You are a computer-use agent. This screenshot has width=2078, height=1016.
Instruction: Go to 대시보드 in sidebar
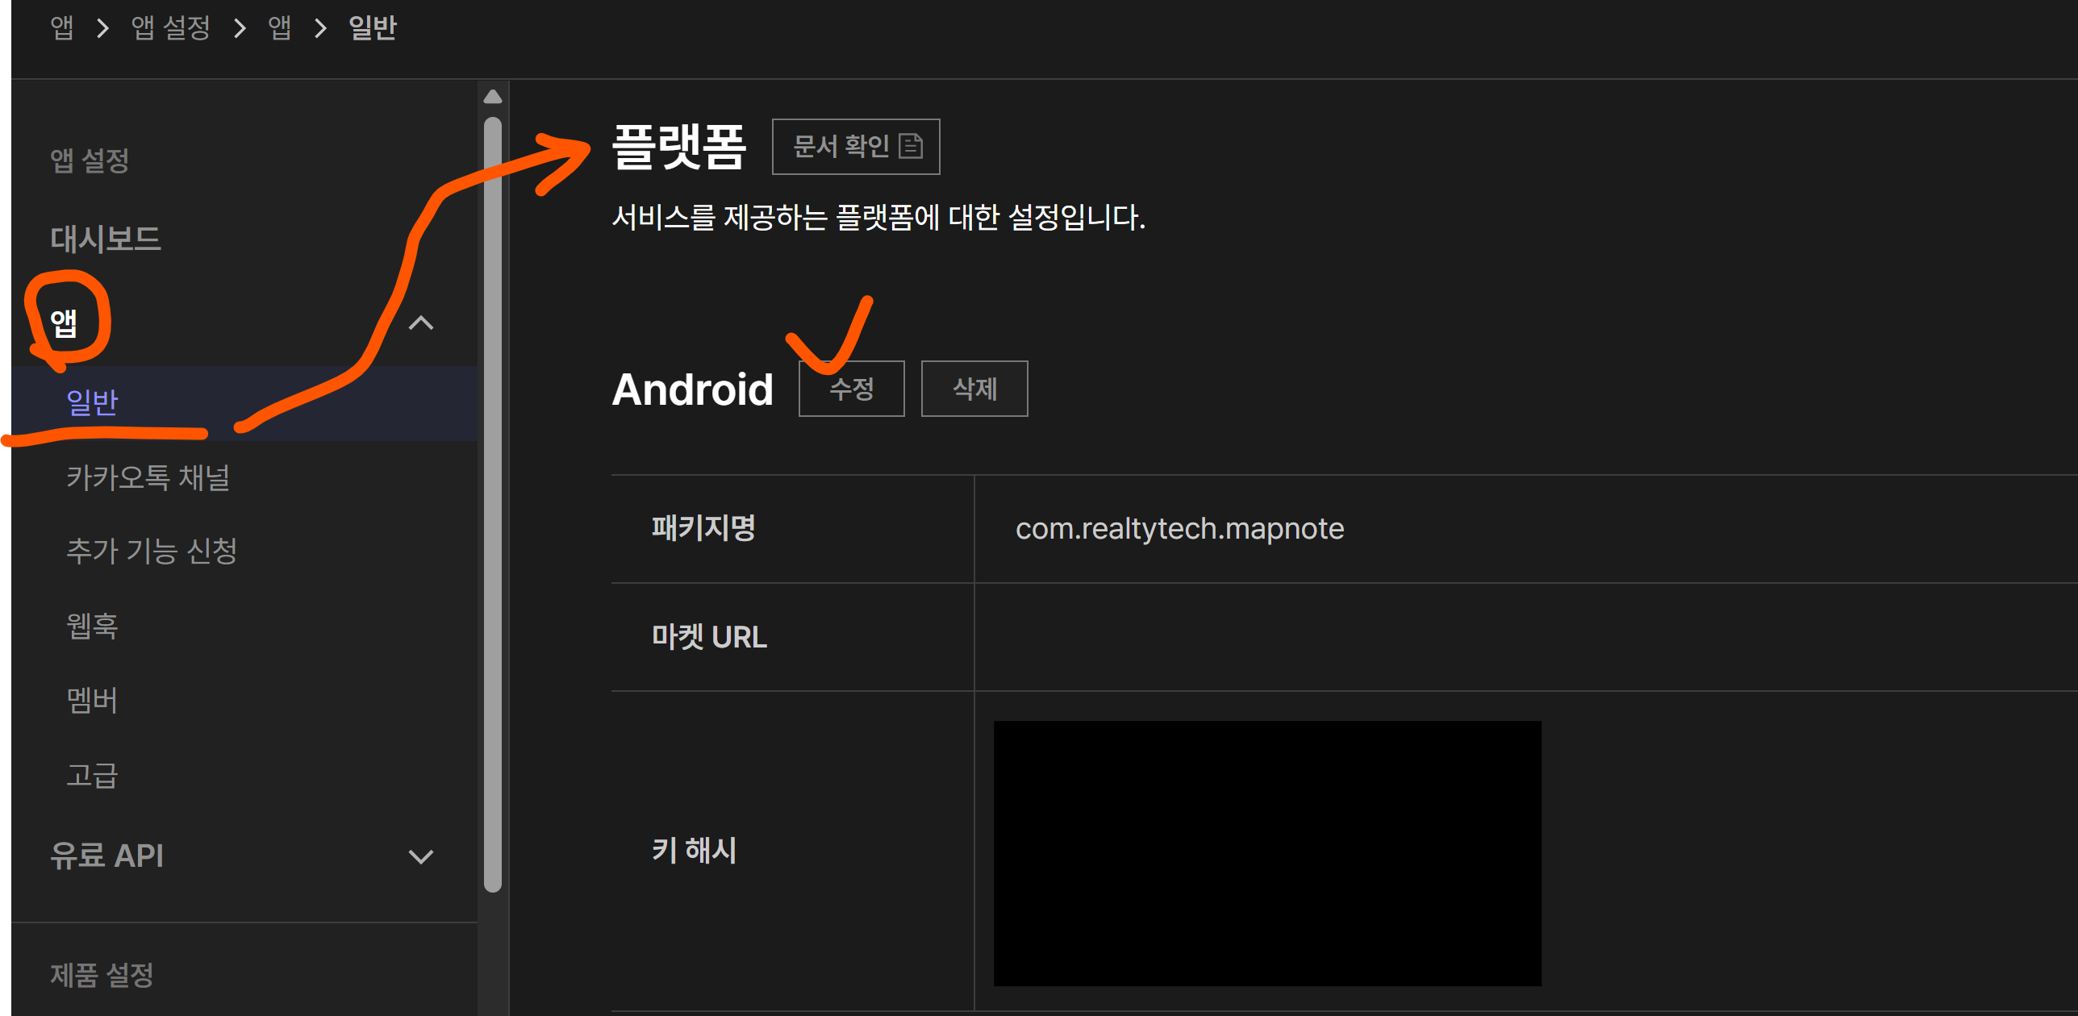pos(106,239)
